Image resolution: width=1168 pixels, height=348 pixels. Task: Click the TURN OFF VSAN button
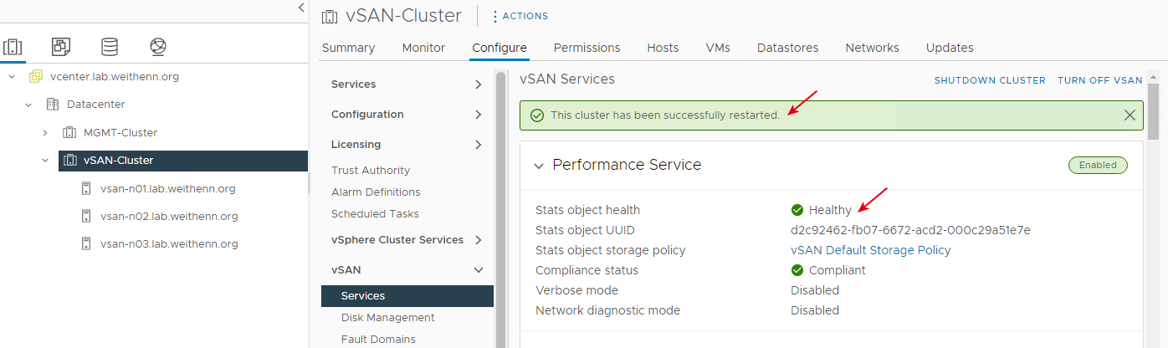tap(1100, 80)
